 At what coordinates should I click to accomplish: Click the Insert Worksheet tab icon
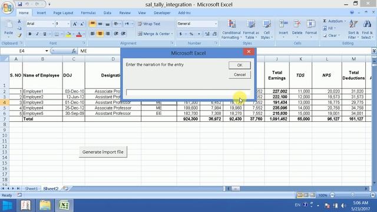[65, 188]
